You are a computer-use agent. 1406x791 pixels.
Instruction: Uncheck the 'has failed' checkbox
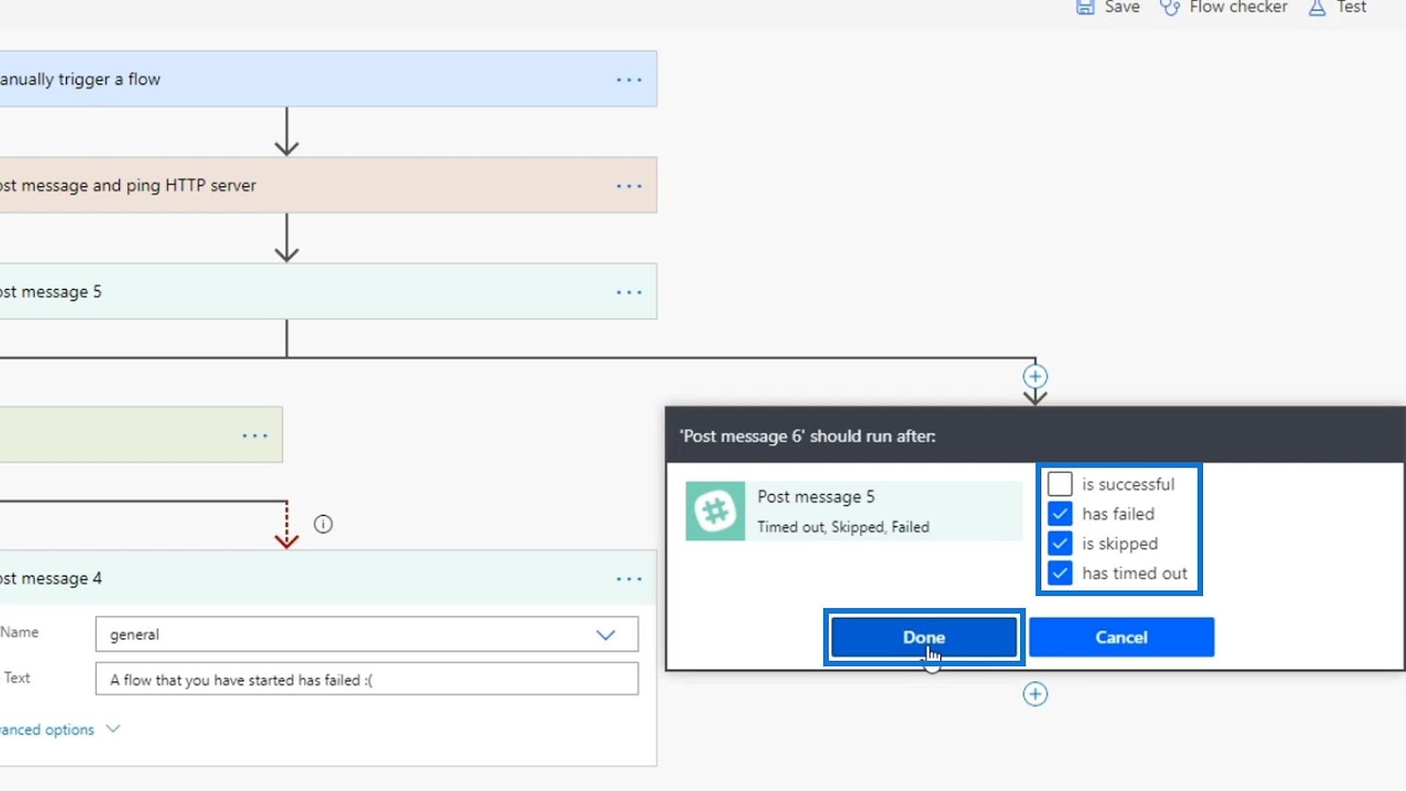click(x=1060, y=514)
